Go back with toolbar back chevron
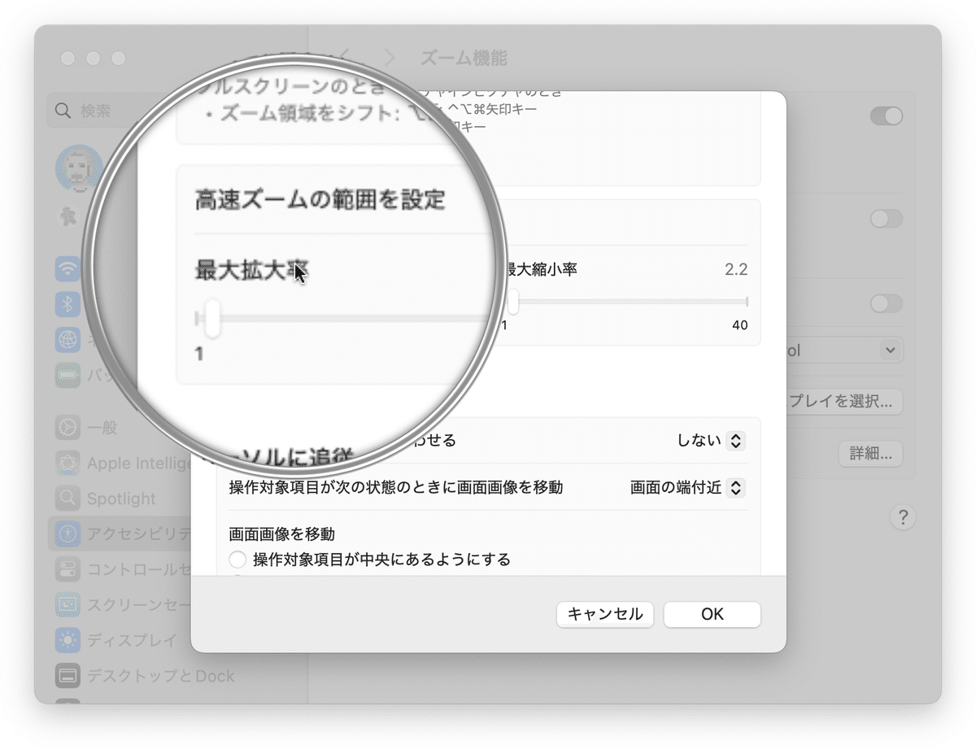Screen dimensions: 976x749 345,58
